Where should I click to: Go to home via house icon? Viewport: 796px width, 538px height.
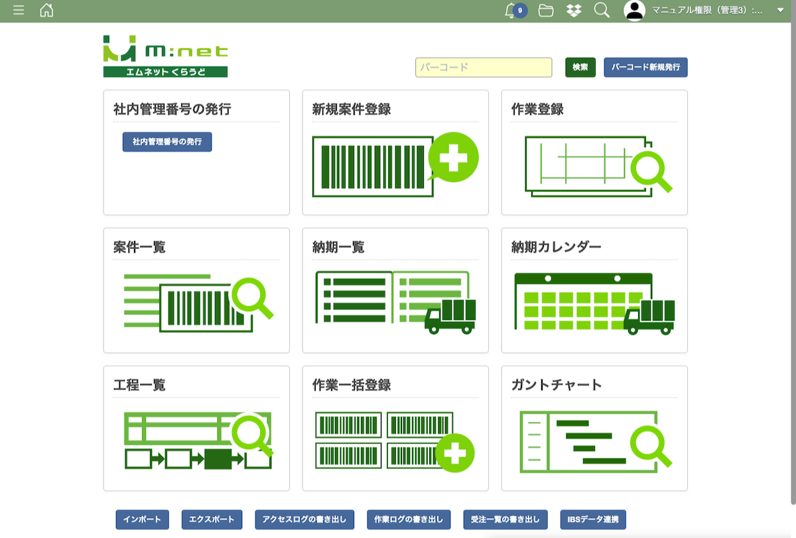pyautogui.click(x=46, y=11)
